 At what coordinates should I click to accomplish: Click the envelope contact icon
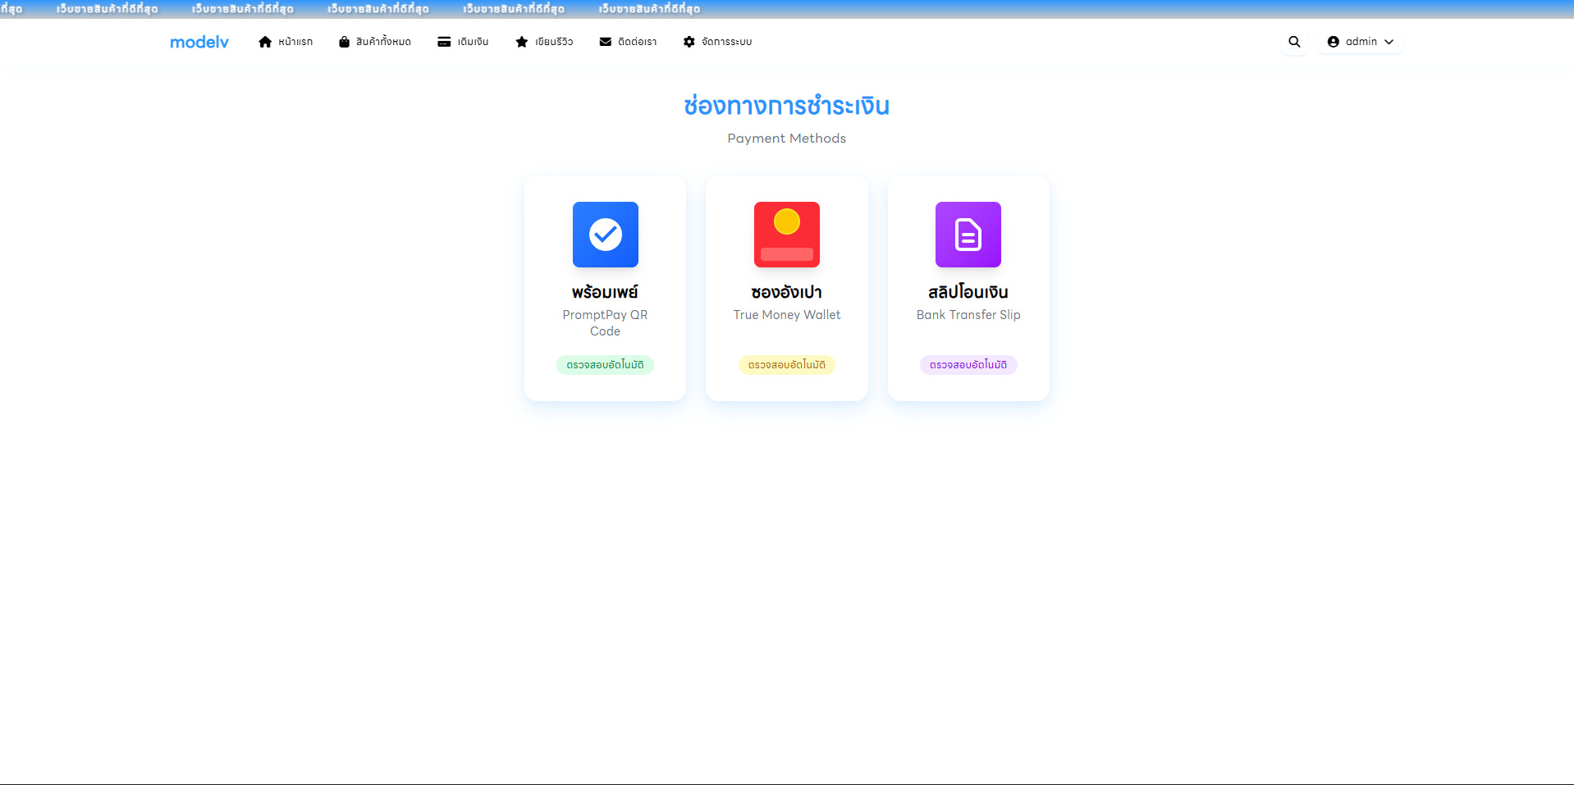click(x=606, y=42)
